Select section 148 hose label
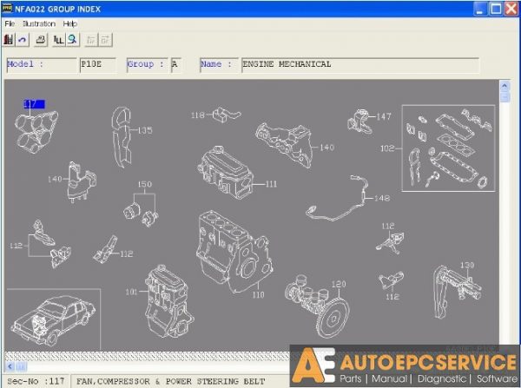The width and height of the screenshot is (521, 388). 382,198
